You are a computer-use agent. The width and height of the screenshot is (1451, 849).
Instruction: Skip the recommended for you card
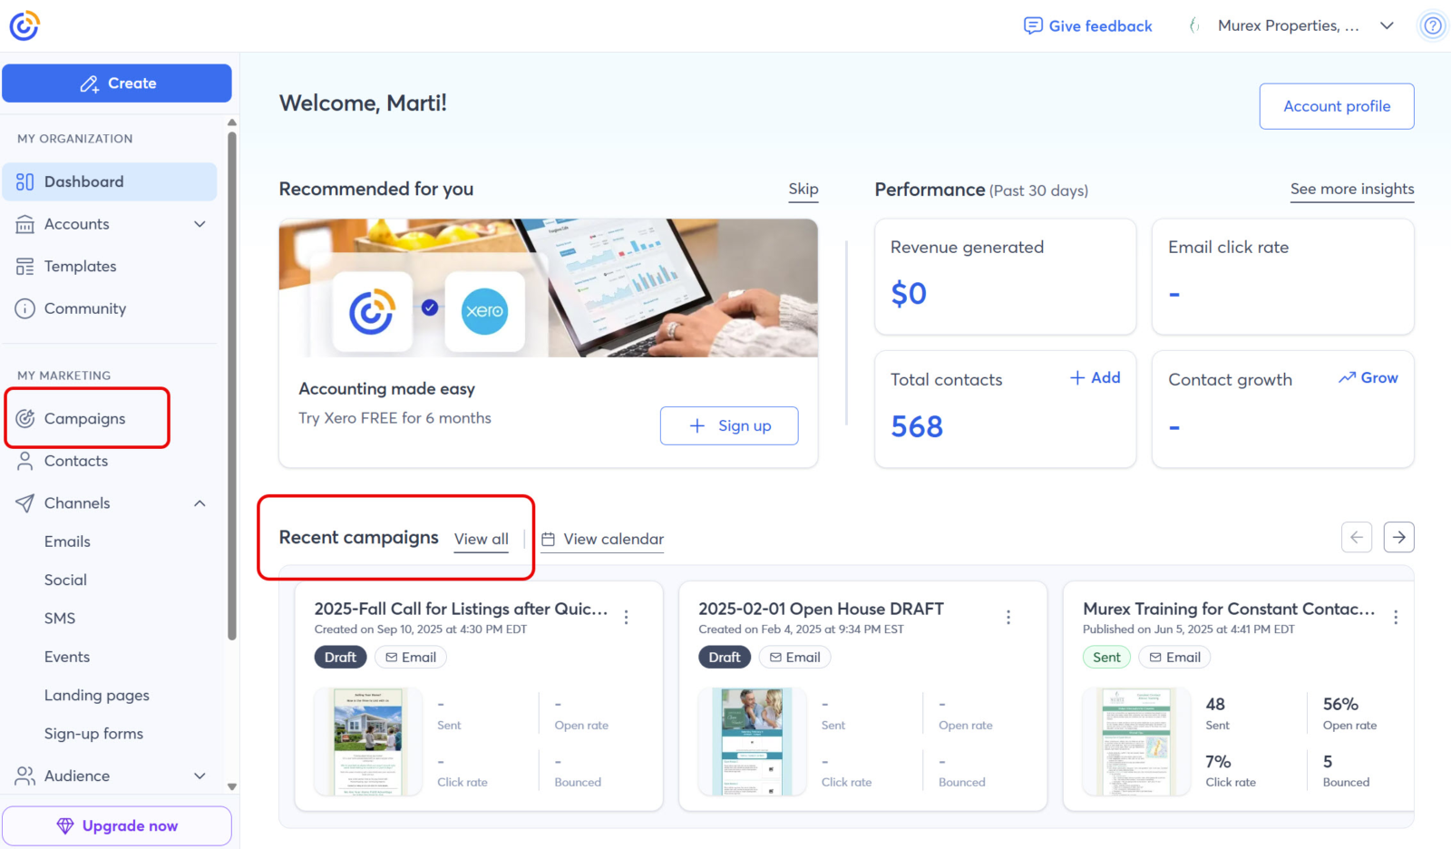tap(803, 189)
